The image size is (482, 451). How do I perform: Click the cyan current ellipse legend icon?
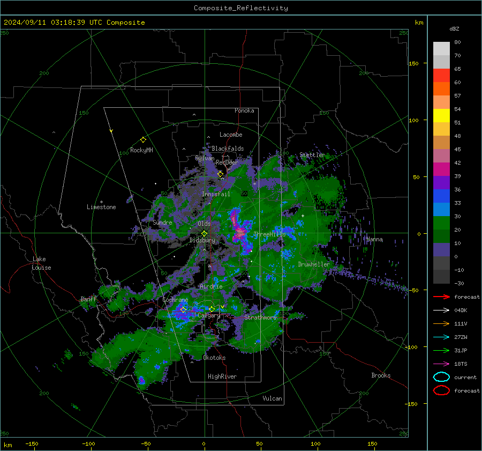(x=441, y=377)
